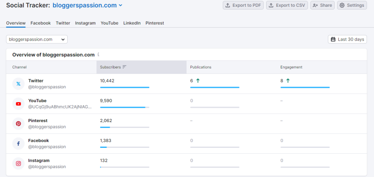
Task: Click the upload icon in Export to CSV
Action: click(x=271, y=5)
